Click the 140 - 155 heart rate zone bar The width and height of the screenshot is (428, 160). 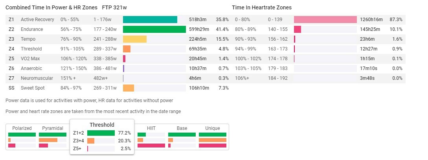pos(298,29)
